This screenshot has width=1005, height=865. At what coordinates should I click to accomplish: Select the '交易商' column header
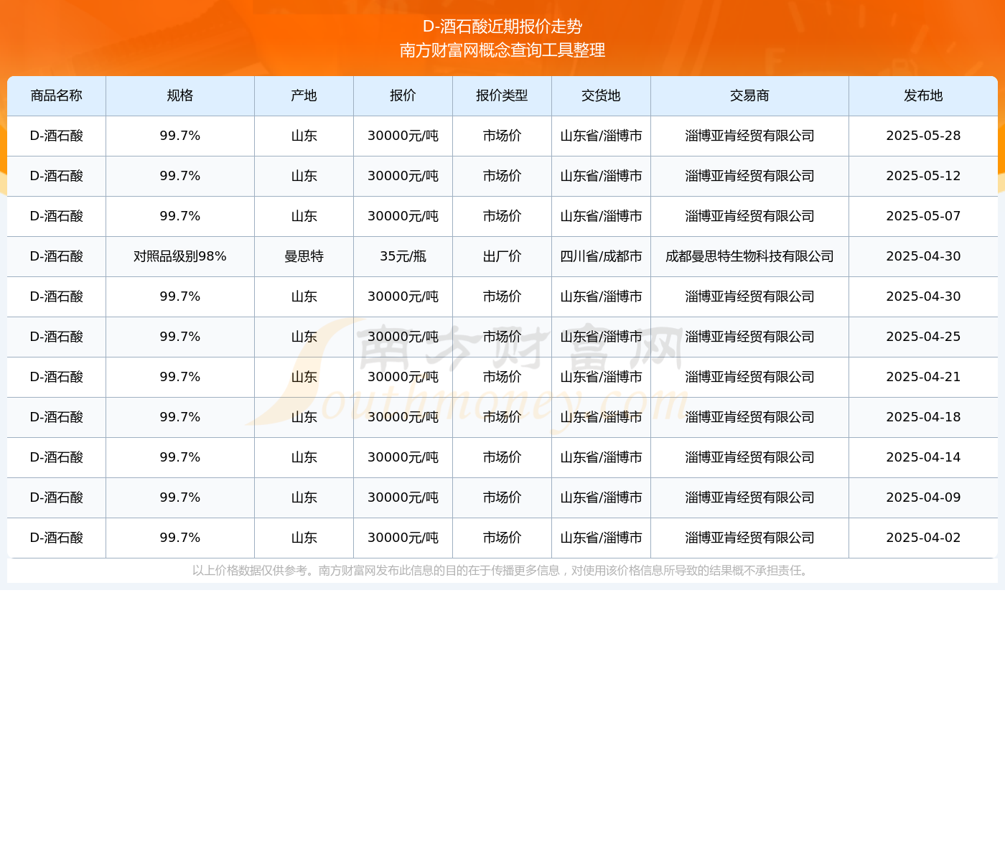[750, 95]
